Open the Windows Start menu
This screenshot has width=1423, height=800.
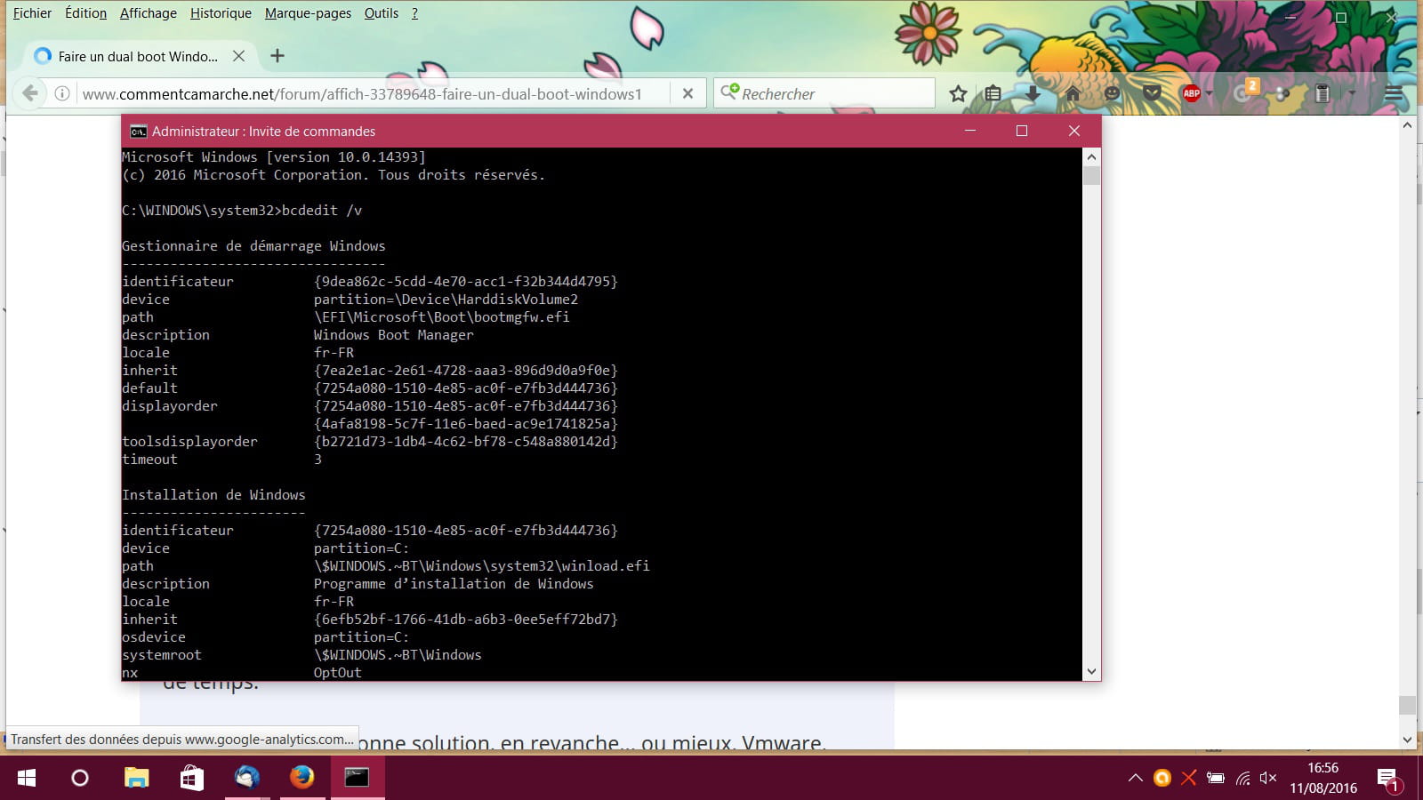pos(27,778)
